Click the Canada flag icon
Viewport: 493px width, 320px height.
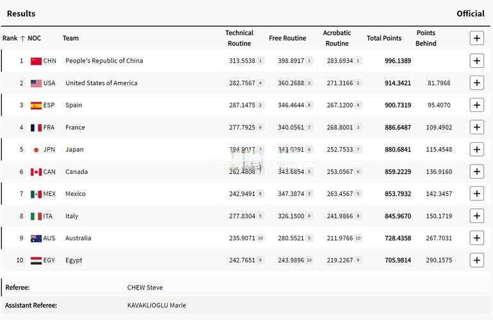[36, 172]
